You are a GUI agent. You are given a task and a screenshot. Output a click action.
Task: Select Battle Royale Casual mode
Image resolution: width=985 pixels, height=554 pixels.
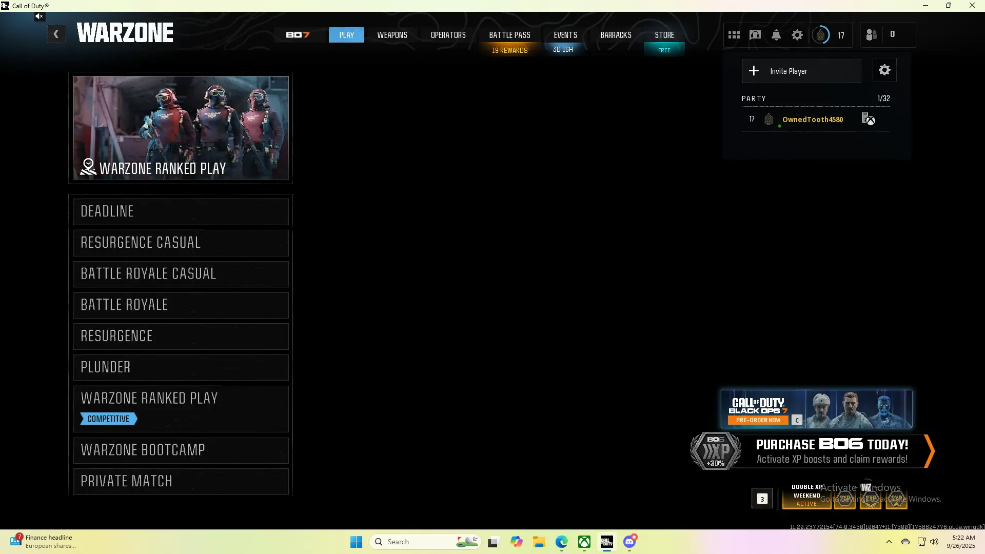coord(181,274)
